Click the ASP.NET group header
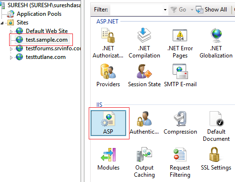The height and width of the screenshot is (182, 235). coord(107,22)
